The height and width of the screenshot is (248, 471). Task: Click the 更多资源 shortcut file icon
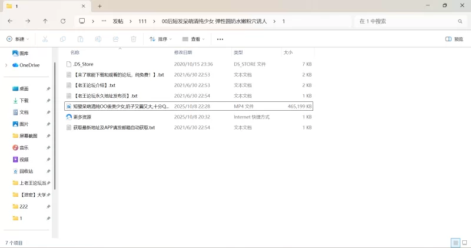(x=69, y=117)
